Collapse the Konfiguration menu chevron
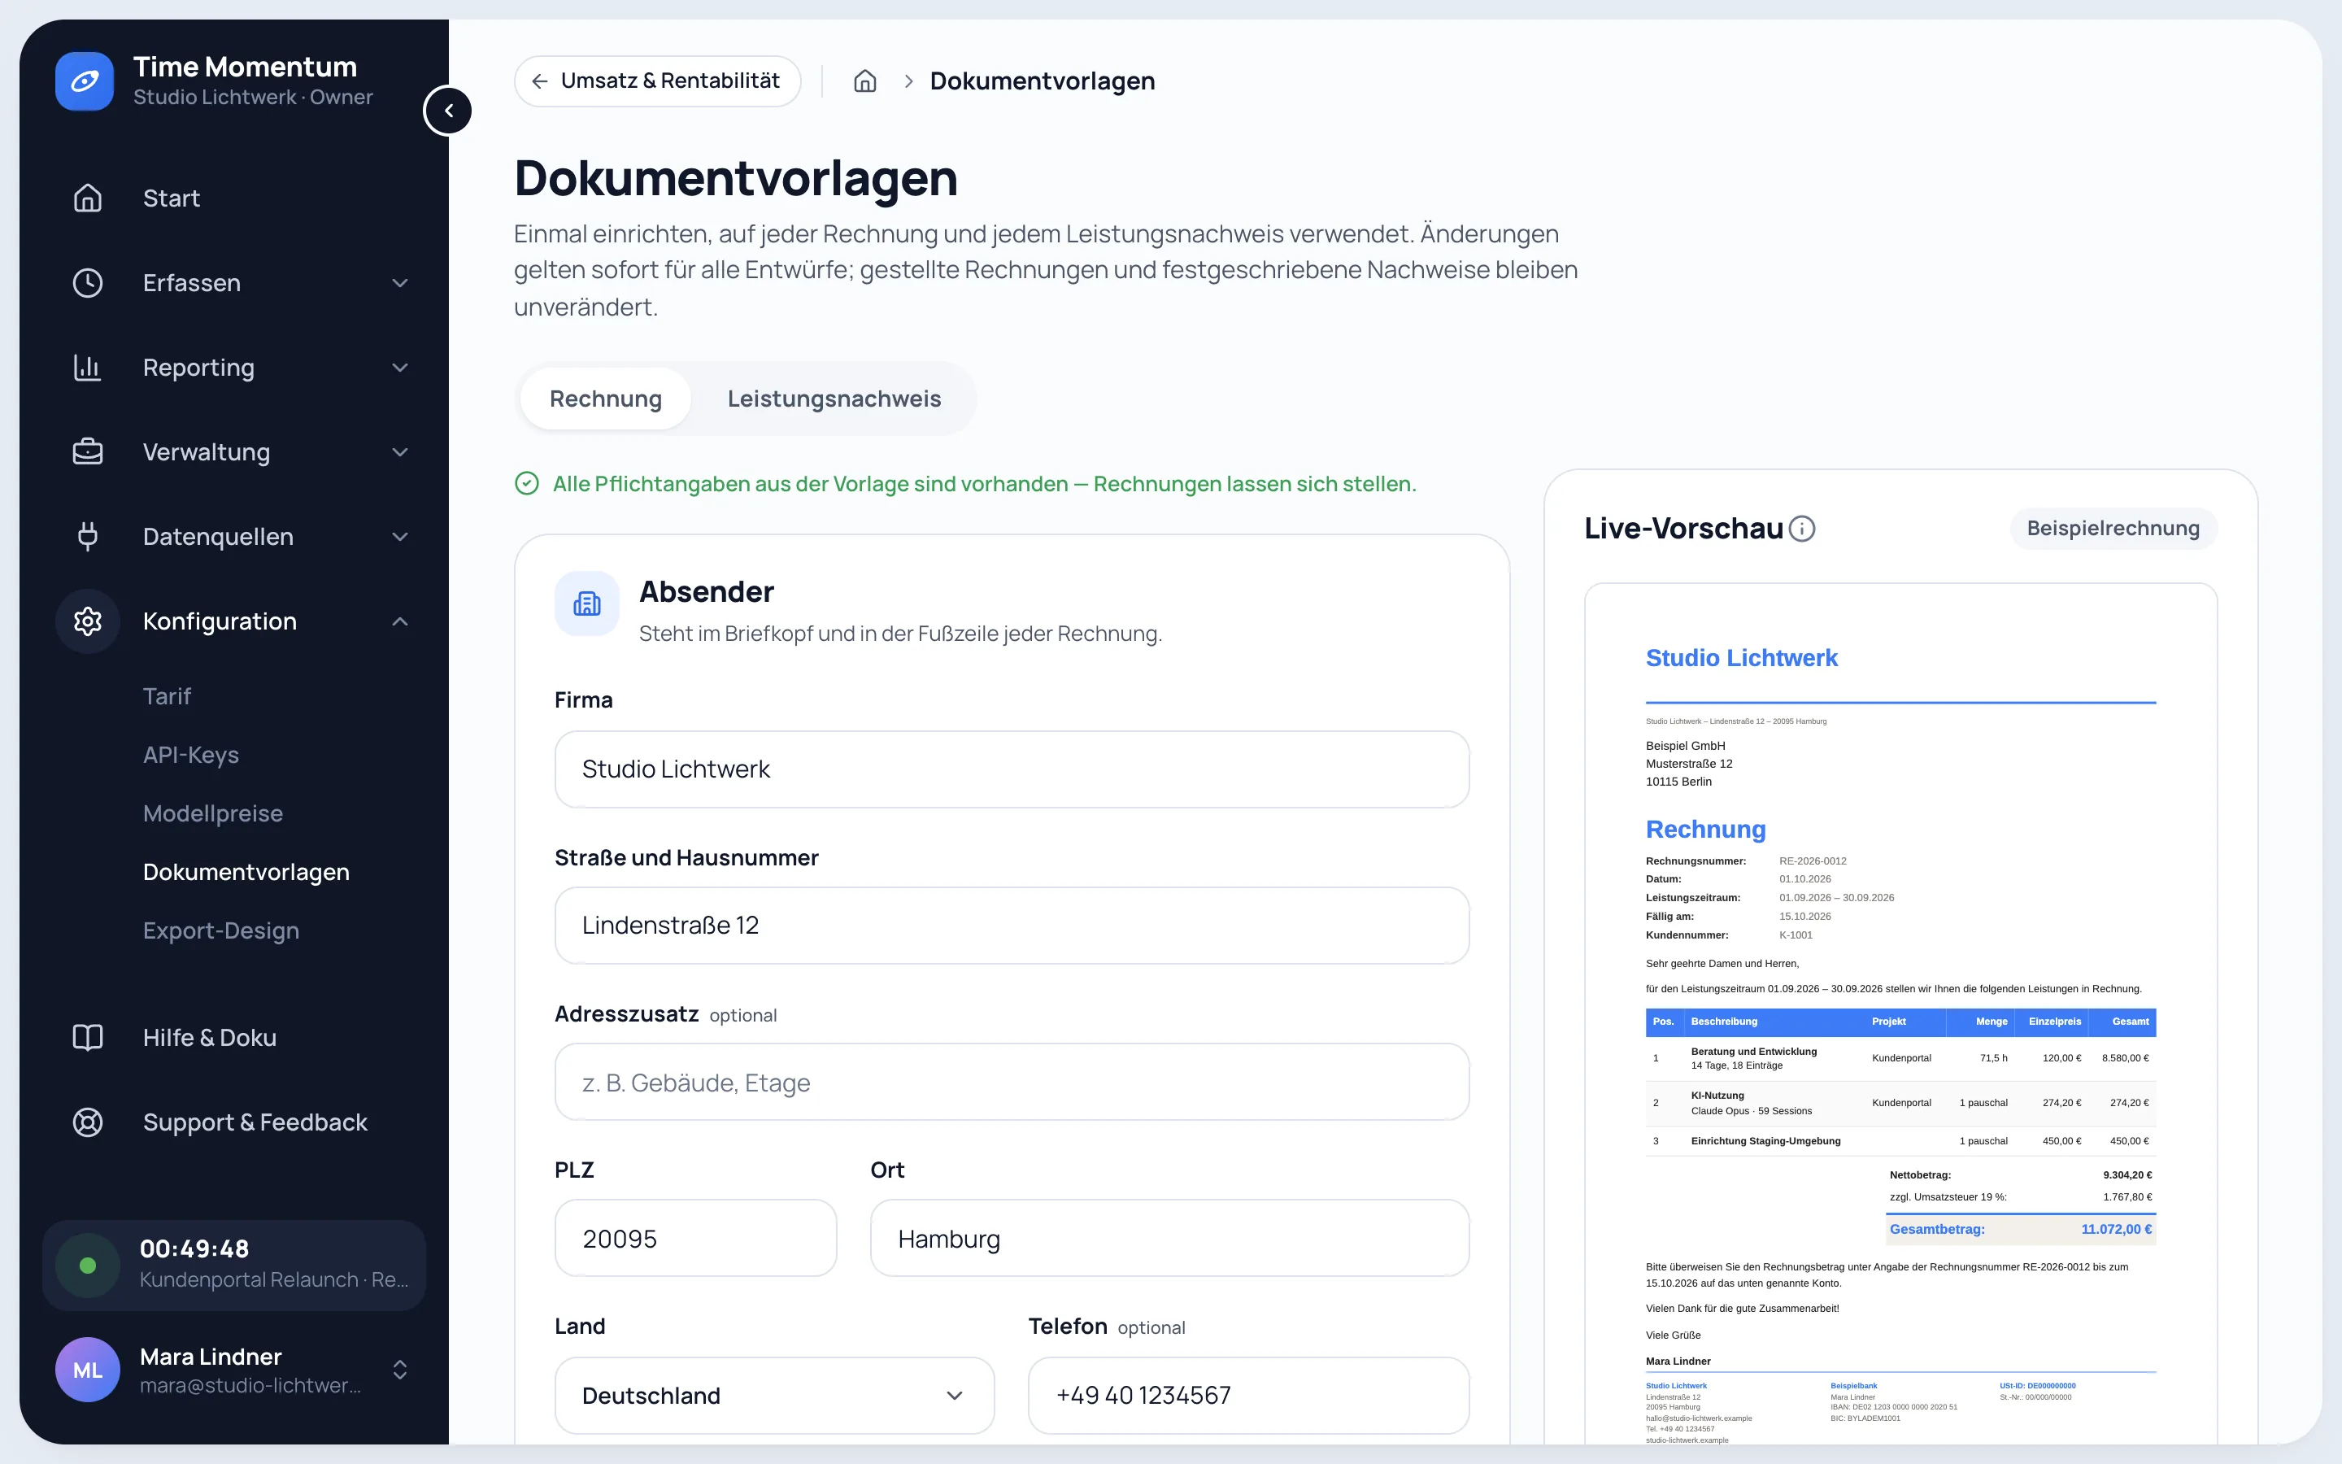This screenshot has height=1464, width=2342. pos(400,621)
